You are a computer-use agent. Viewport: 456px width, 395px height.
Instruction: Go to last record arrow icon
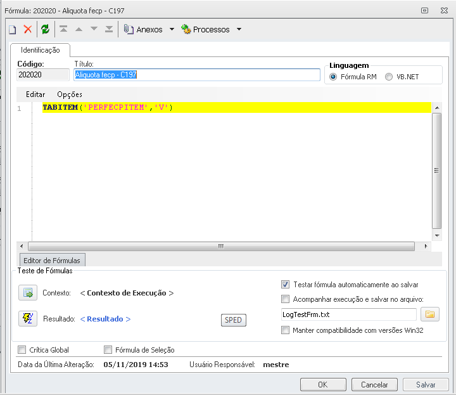click(x=109, y=29)
